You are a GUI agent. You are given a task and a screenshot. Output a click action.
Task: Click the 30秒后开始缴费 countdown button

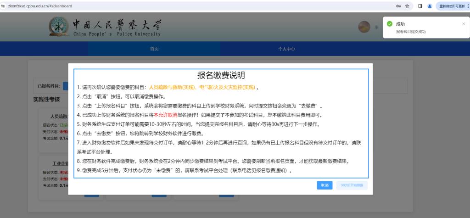(x=352, y=185)
